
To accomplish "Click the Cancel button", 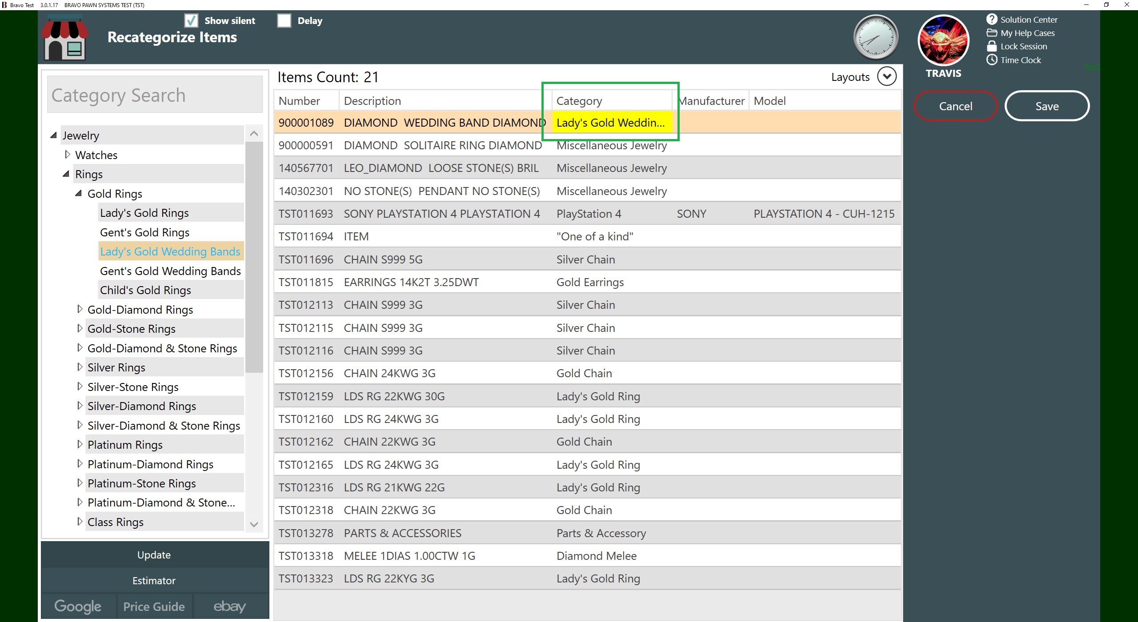I will click(x=956, y=106).
